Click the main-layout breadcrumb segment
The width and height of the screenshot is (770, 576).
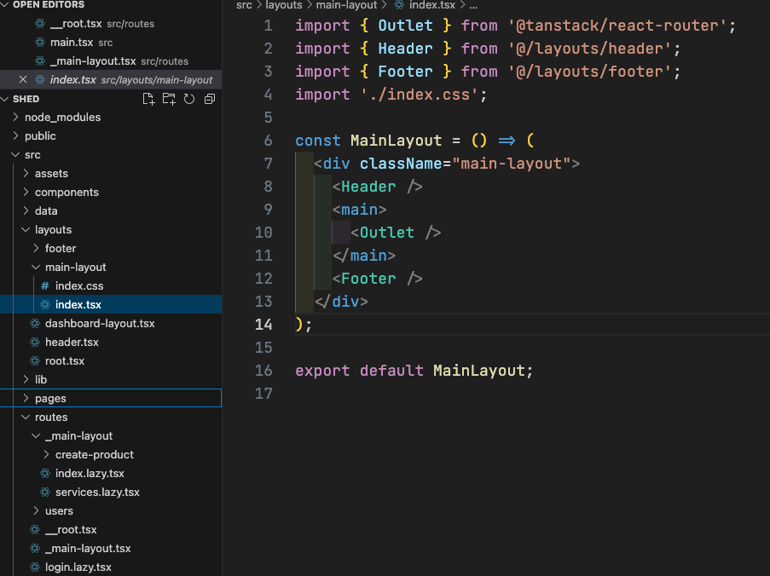tap(347, 5)
